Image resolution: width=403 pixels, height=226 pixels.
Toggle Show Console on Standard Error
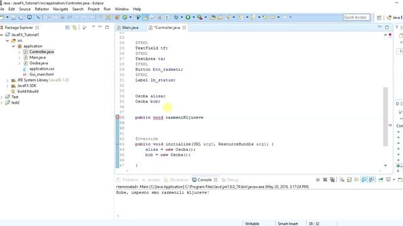click(372, 180)
